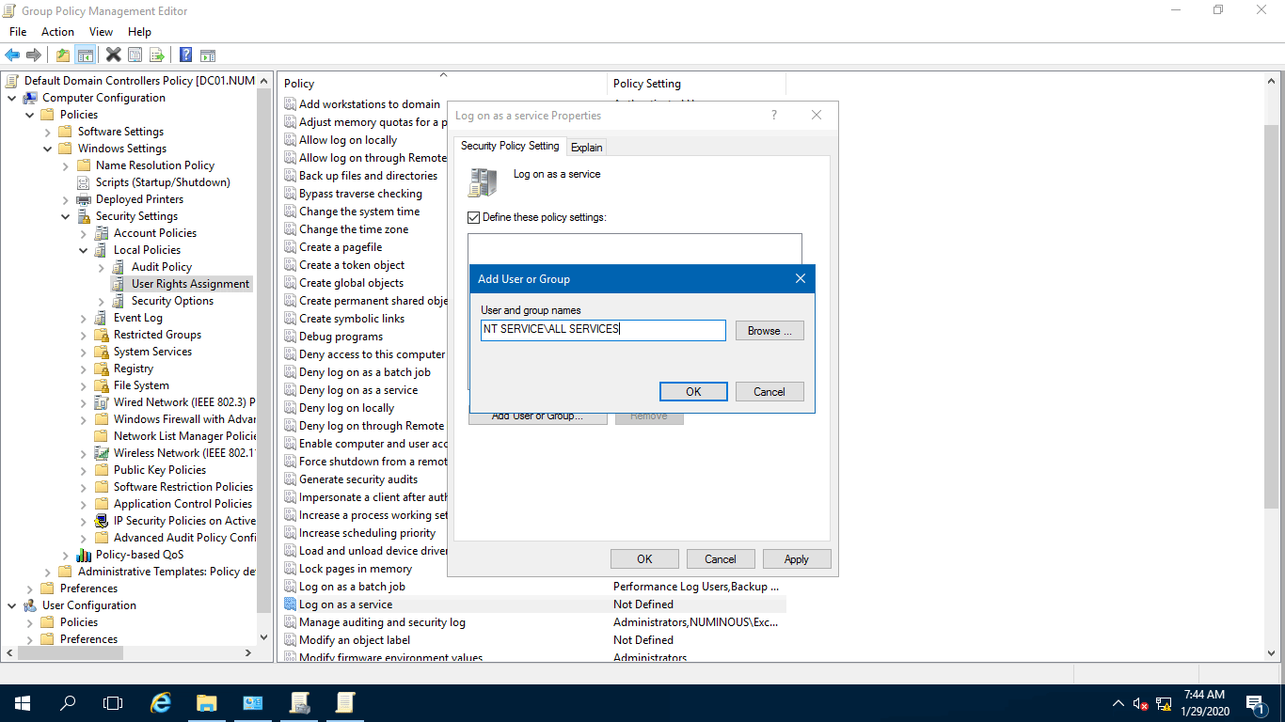The height and width of the screenshot is (722, 1285).
Task: Click the User and group names text field
Action: click(603, 330)
